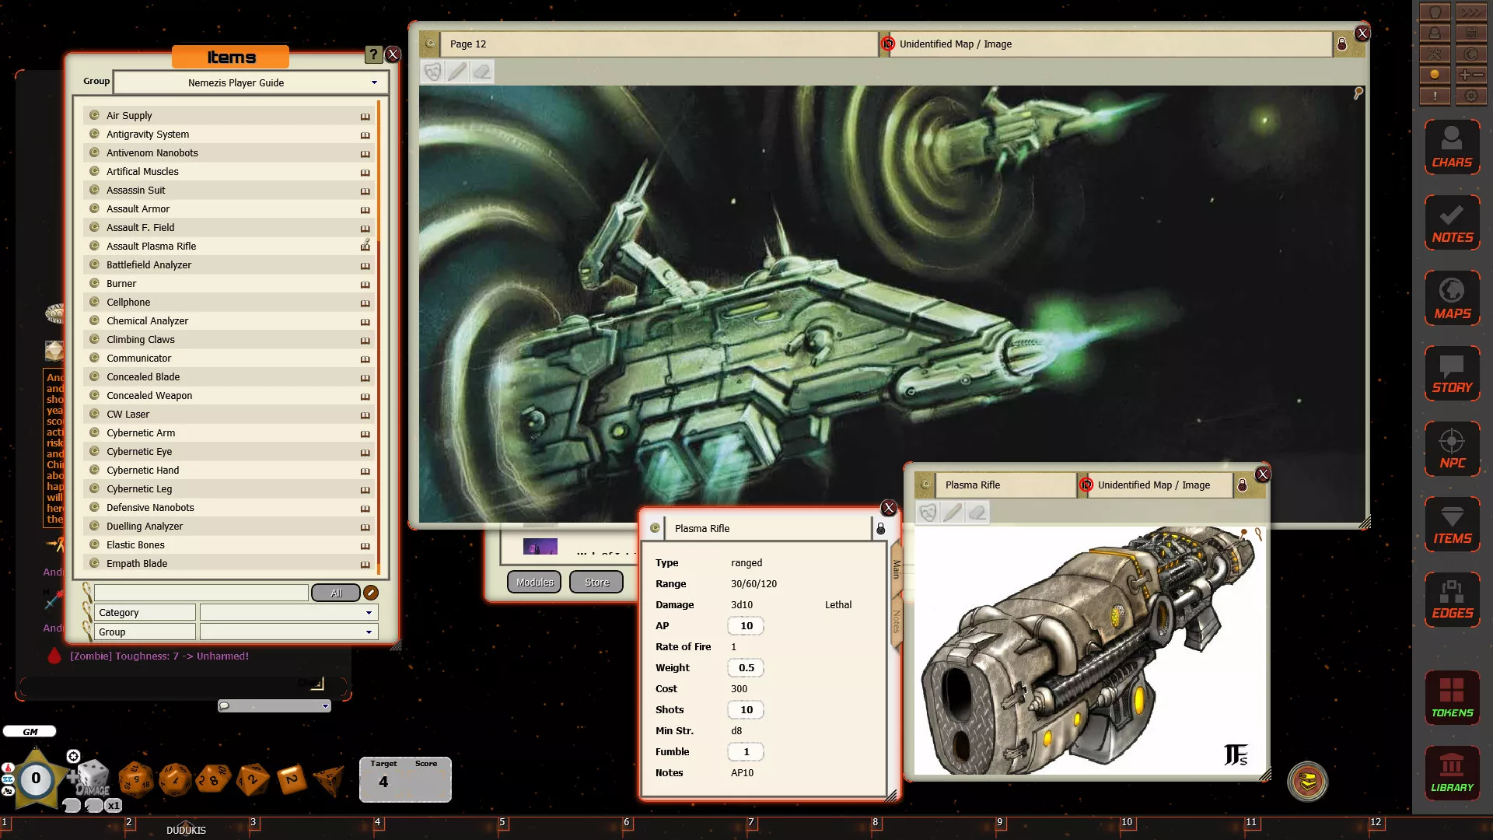Image resolution: width=1493 pixels, height=840 pixels.
Task: Toggle identified state on Page 12 image
Action: 888,44
